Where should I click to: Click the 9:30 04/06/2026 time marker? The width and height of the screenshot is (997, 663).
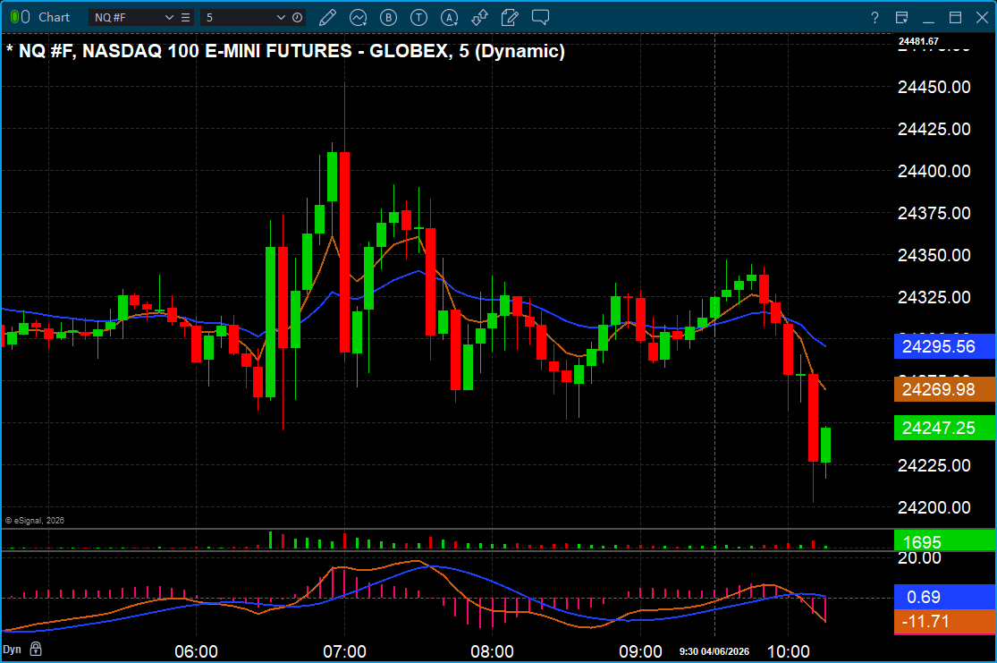point(714,651)
